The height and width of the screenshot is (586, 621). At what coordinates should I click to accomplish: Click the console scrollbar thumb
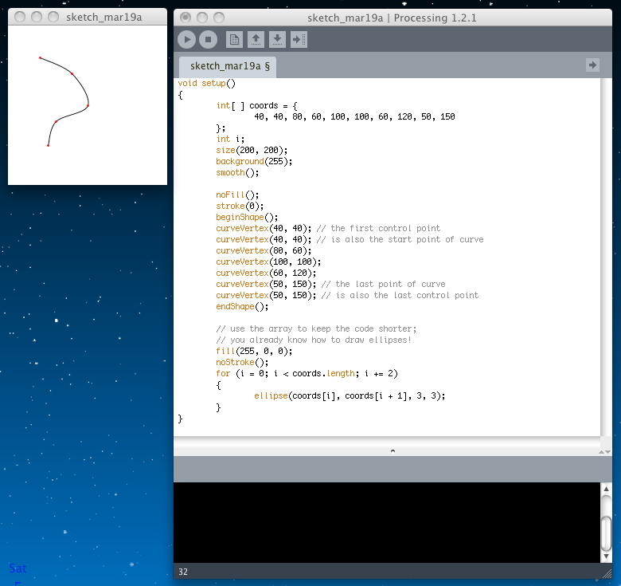(x=607, y=531)
